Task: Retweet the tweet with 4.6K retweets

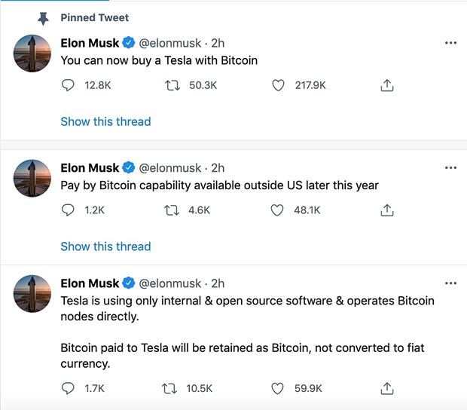Action: 170,210
